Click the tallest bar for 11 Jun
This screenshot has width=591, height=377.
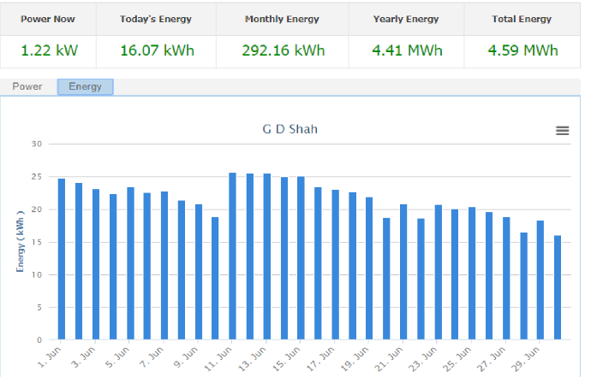click(x=232, y=256)
